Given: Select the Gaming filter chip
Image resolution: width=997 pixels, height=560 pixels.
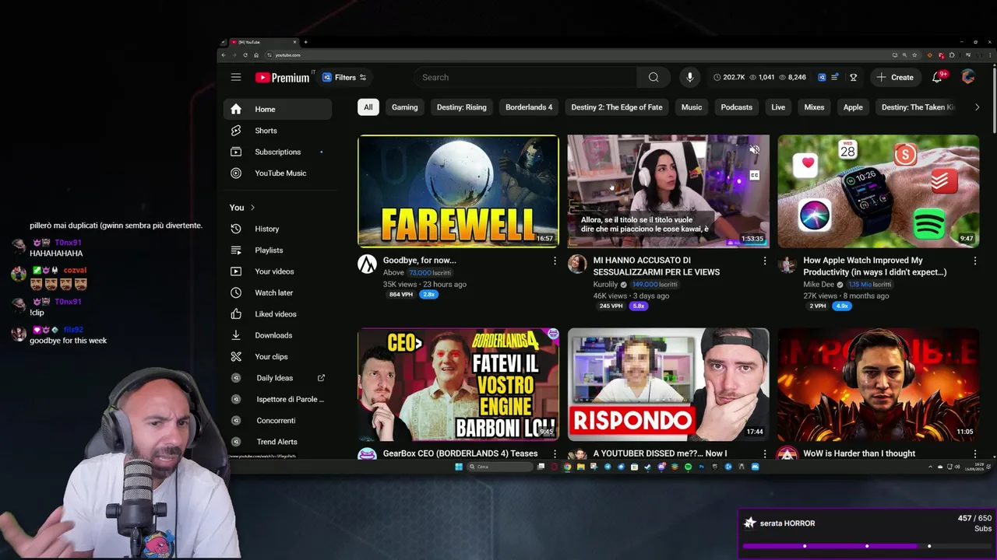Looking at the screenshot, I should pos(404,107).
